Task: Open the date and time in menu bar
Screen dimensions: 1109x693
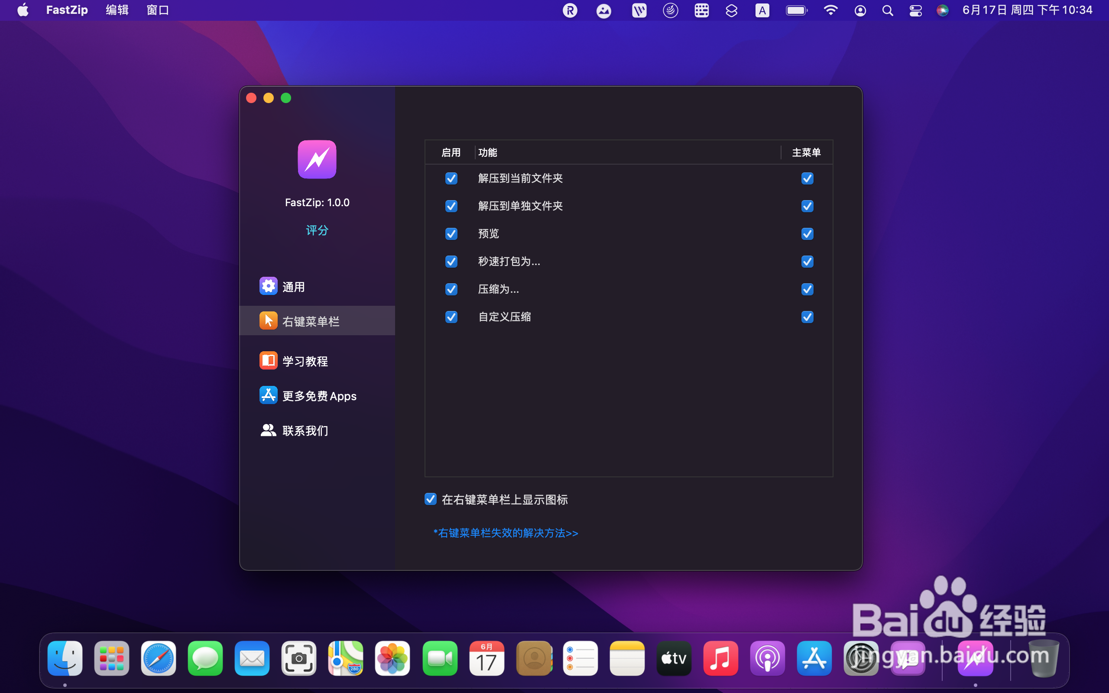Action: coord(1028,10)
